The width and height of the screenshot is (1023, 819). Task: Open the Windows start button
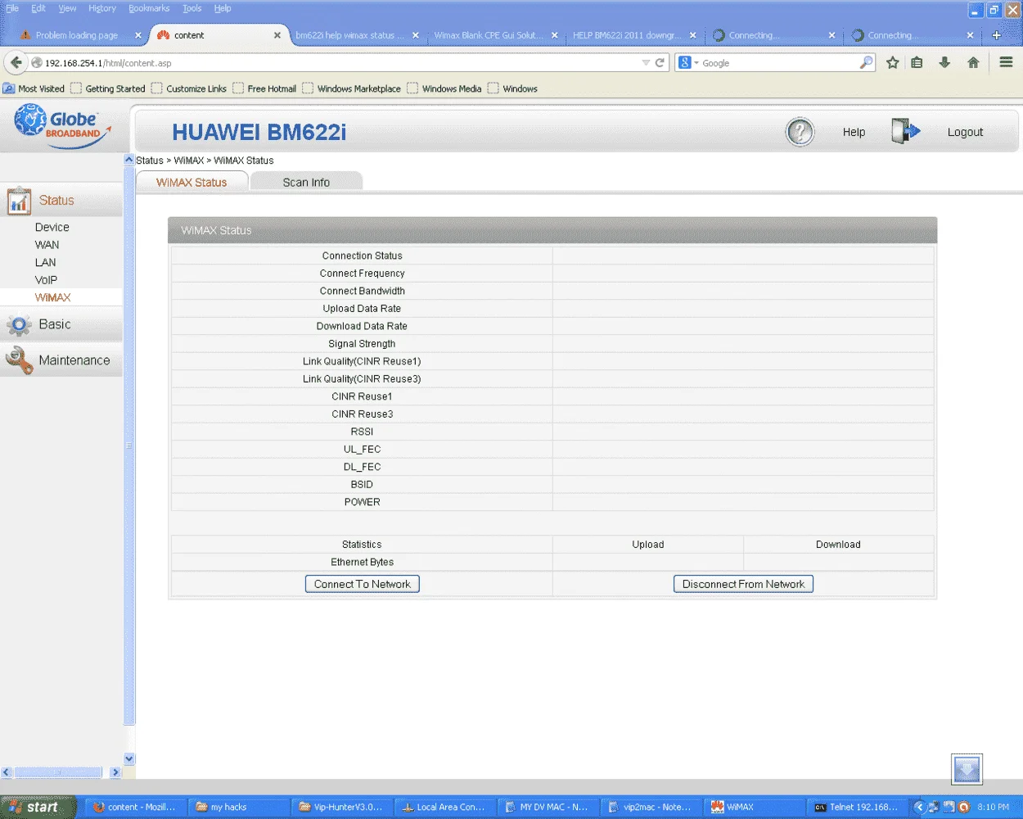(38, 807)
